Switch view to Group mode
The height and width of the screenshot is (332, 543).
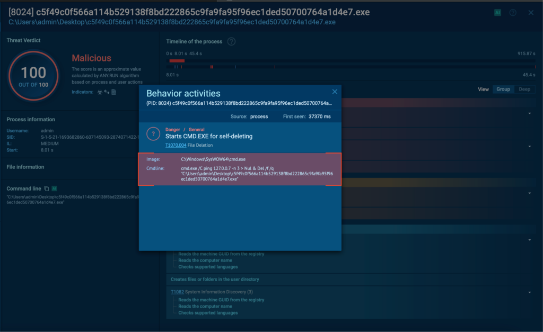(x=503, y=89)
